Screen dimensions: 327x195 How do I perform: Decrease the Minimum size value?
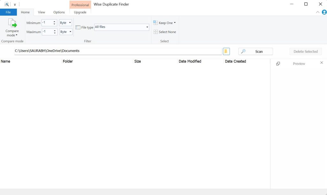tap(54, 24)
